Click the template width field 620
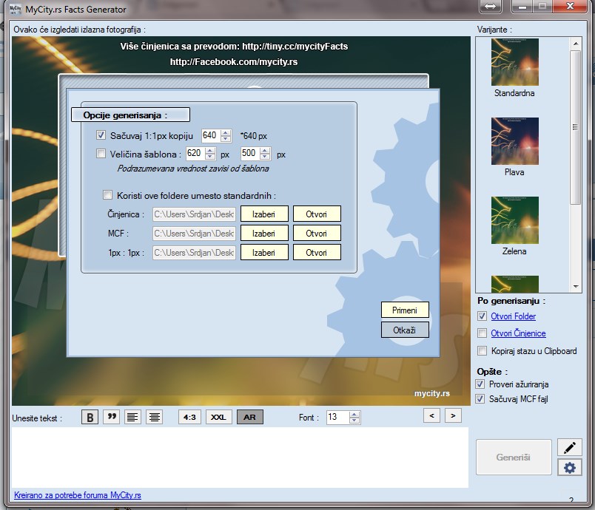The image size is (595, 510). [x=195, y=153]
